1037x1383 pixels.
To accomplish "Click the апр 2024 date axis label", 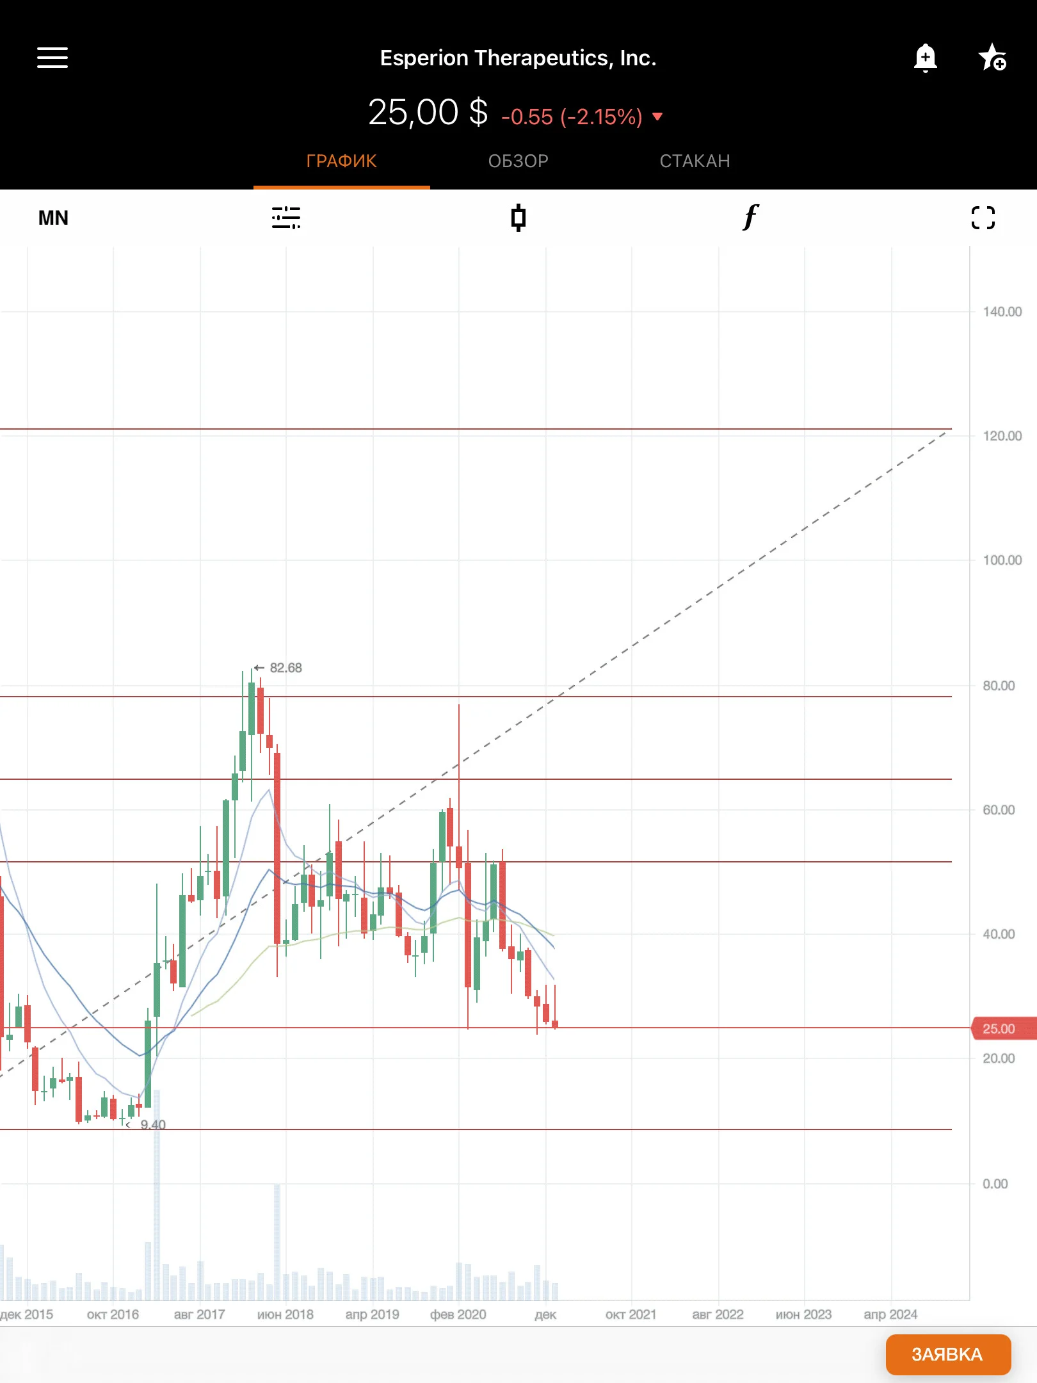I will point(890,1314).
